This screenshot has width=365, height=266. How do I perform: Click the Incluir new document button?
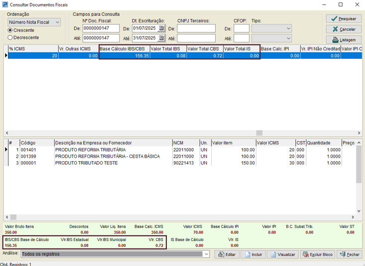coord(253,255)
